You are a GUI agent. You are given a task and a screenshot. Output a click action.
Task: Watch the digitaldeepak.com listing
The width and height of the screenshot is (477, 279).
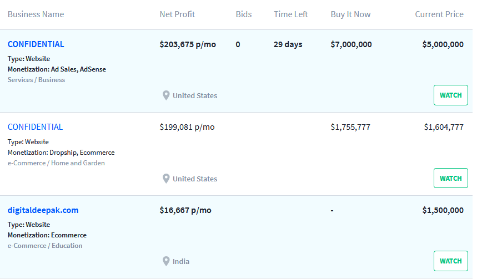(x=450, y=261)
